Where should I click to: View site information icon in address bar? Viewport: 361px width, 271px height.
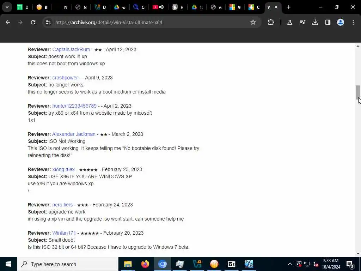[x=48, y=22]
